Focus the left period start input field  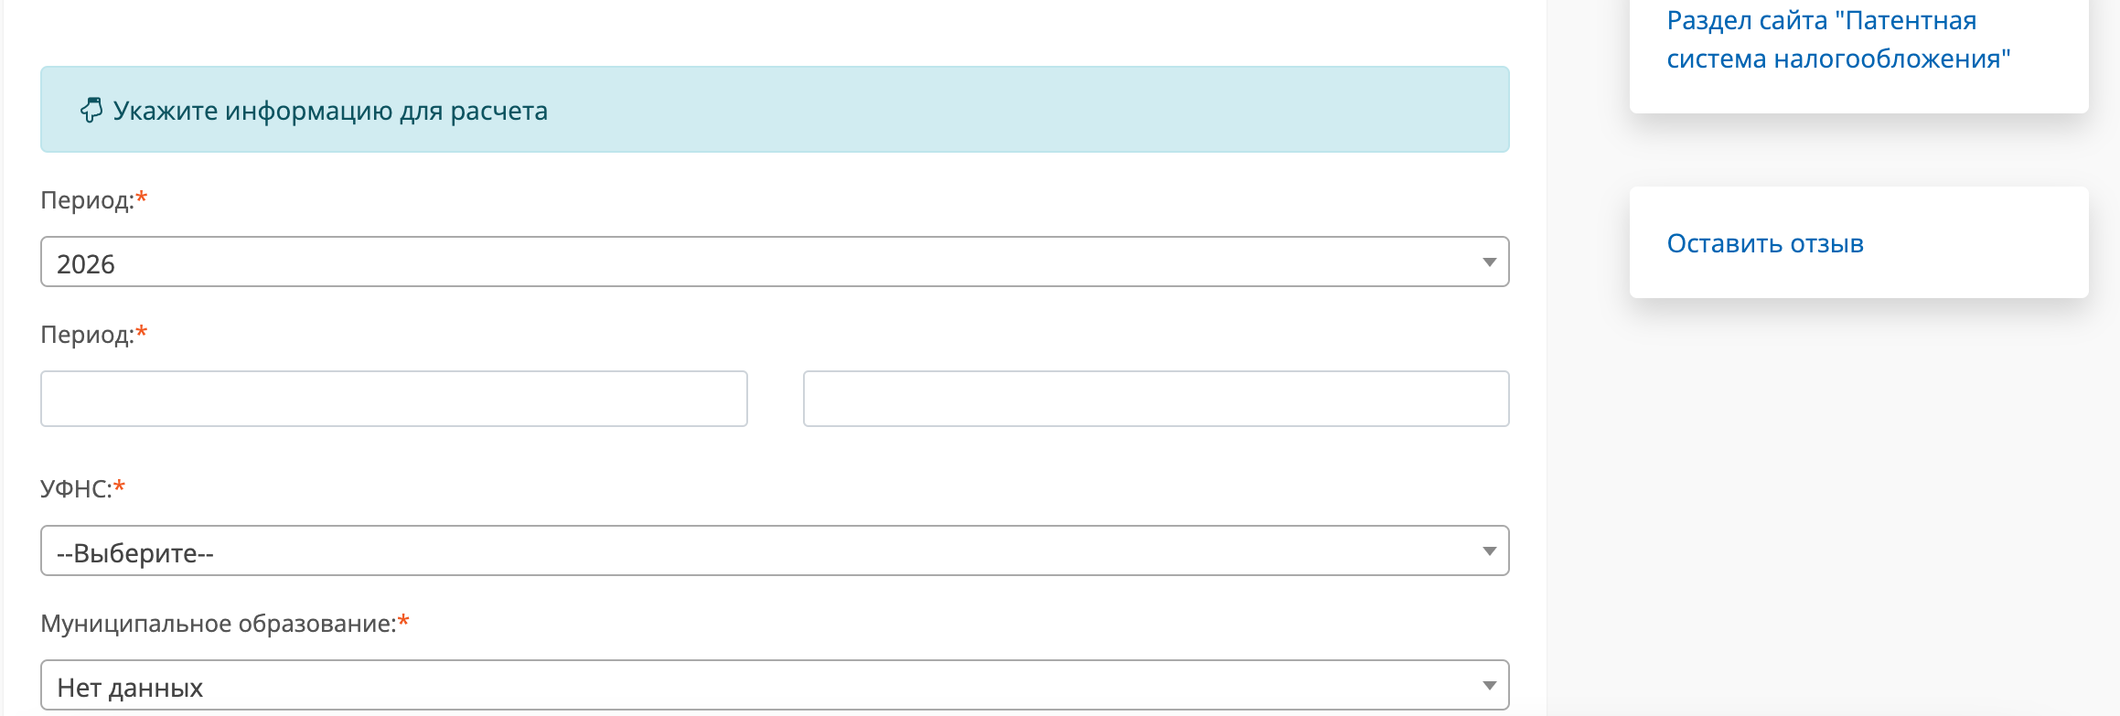click(394, 399)
